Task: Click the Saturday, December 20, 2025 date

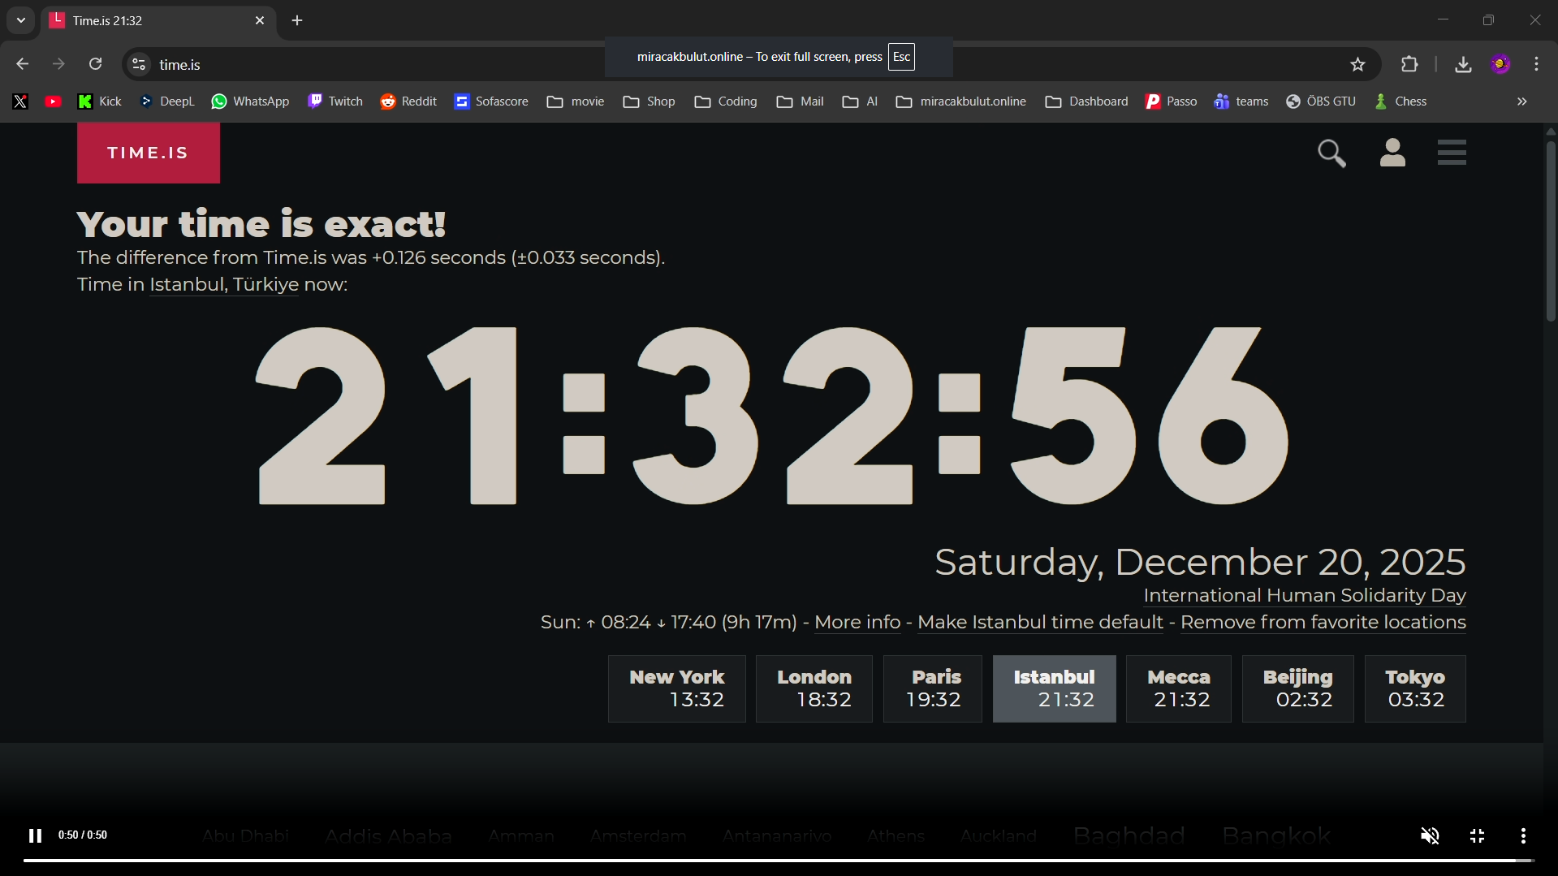Action: point(1200,562)
